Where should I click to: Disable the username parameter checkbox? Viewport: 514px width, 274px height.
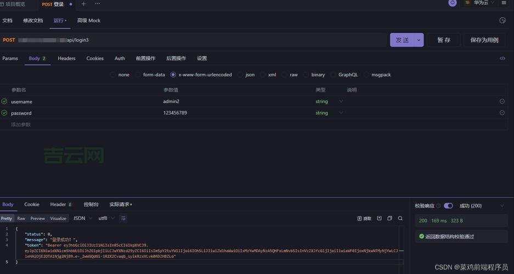coord(4,101)
